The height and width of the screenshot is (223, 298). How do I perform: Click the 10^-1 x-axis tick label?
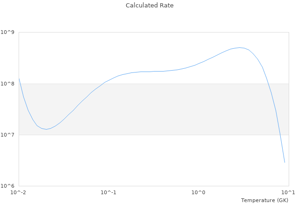[x=108, y=192]
